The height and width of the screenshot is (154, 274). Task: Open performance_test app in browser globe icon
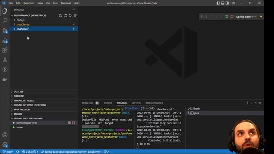(x=69, y=123)
